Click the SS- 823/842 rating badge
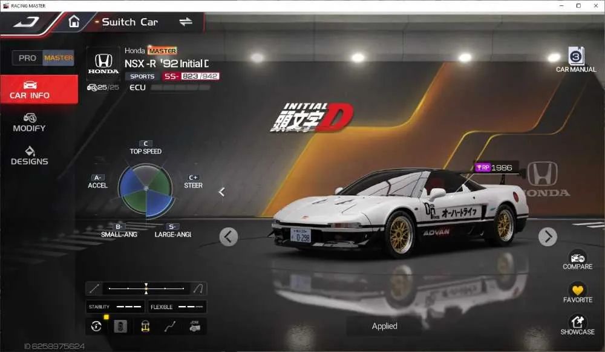 click(x=191, y=76)
